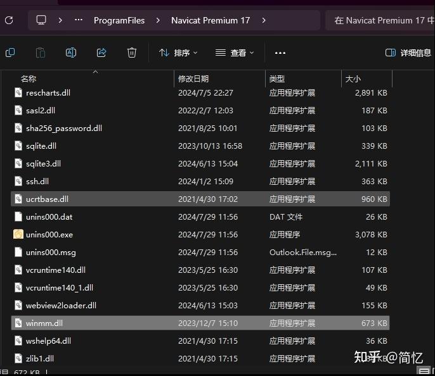Select file name webview2loader.dll
The height and width of the screenshot is (376, 435).
click(x=61, y=305)
